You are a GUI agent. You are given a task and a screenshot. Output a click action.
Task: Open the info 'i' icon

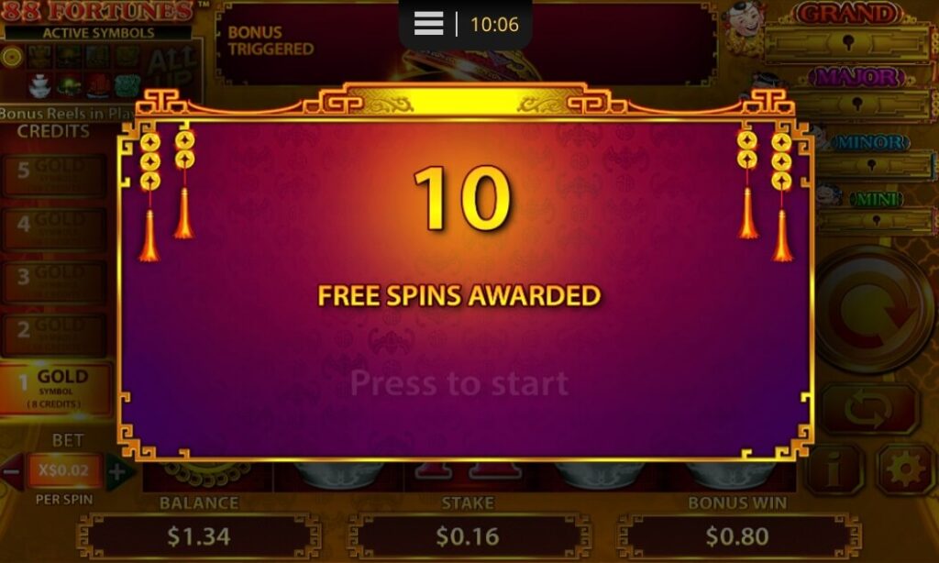(x=834, y=470)
